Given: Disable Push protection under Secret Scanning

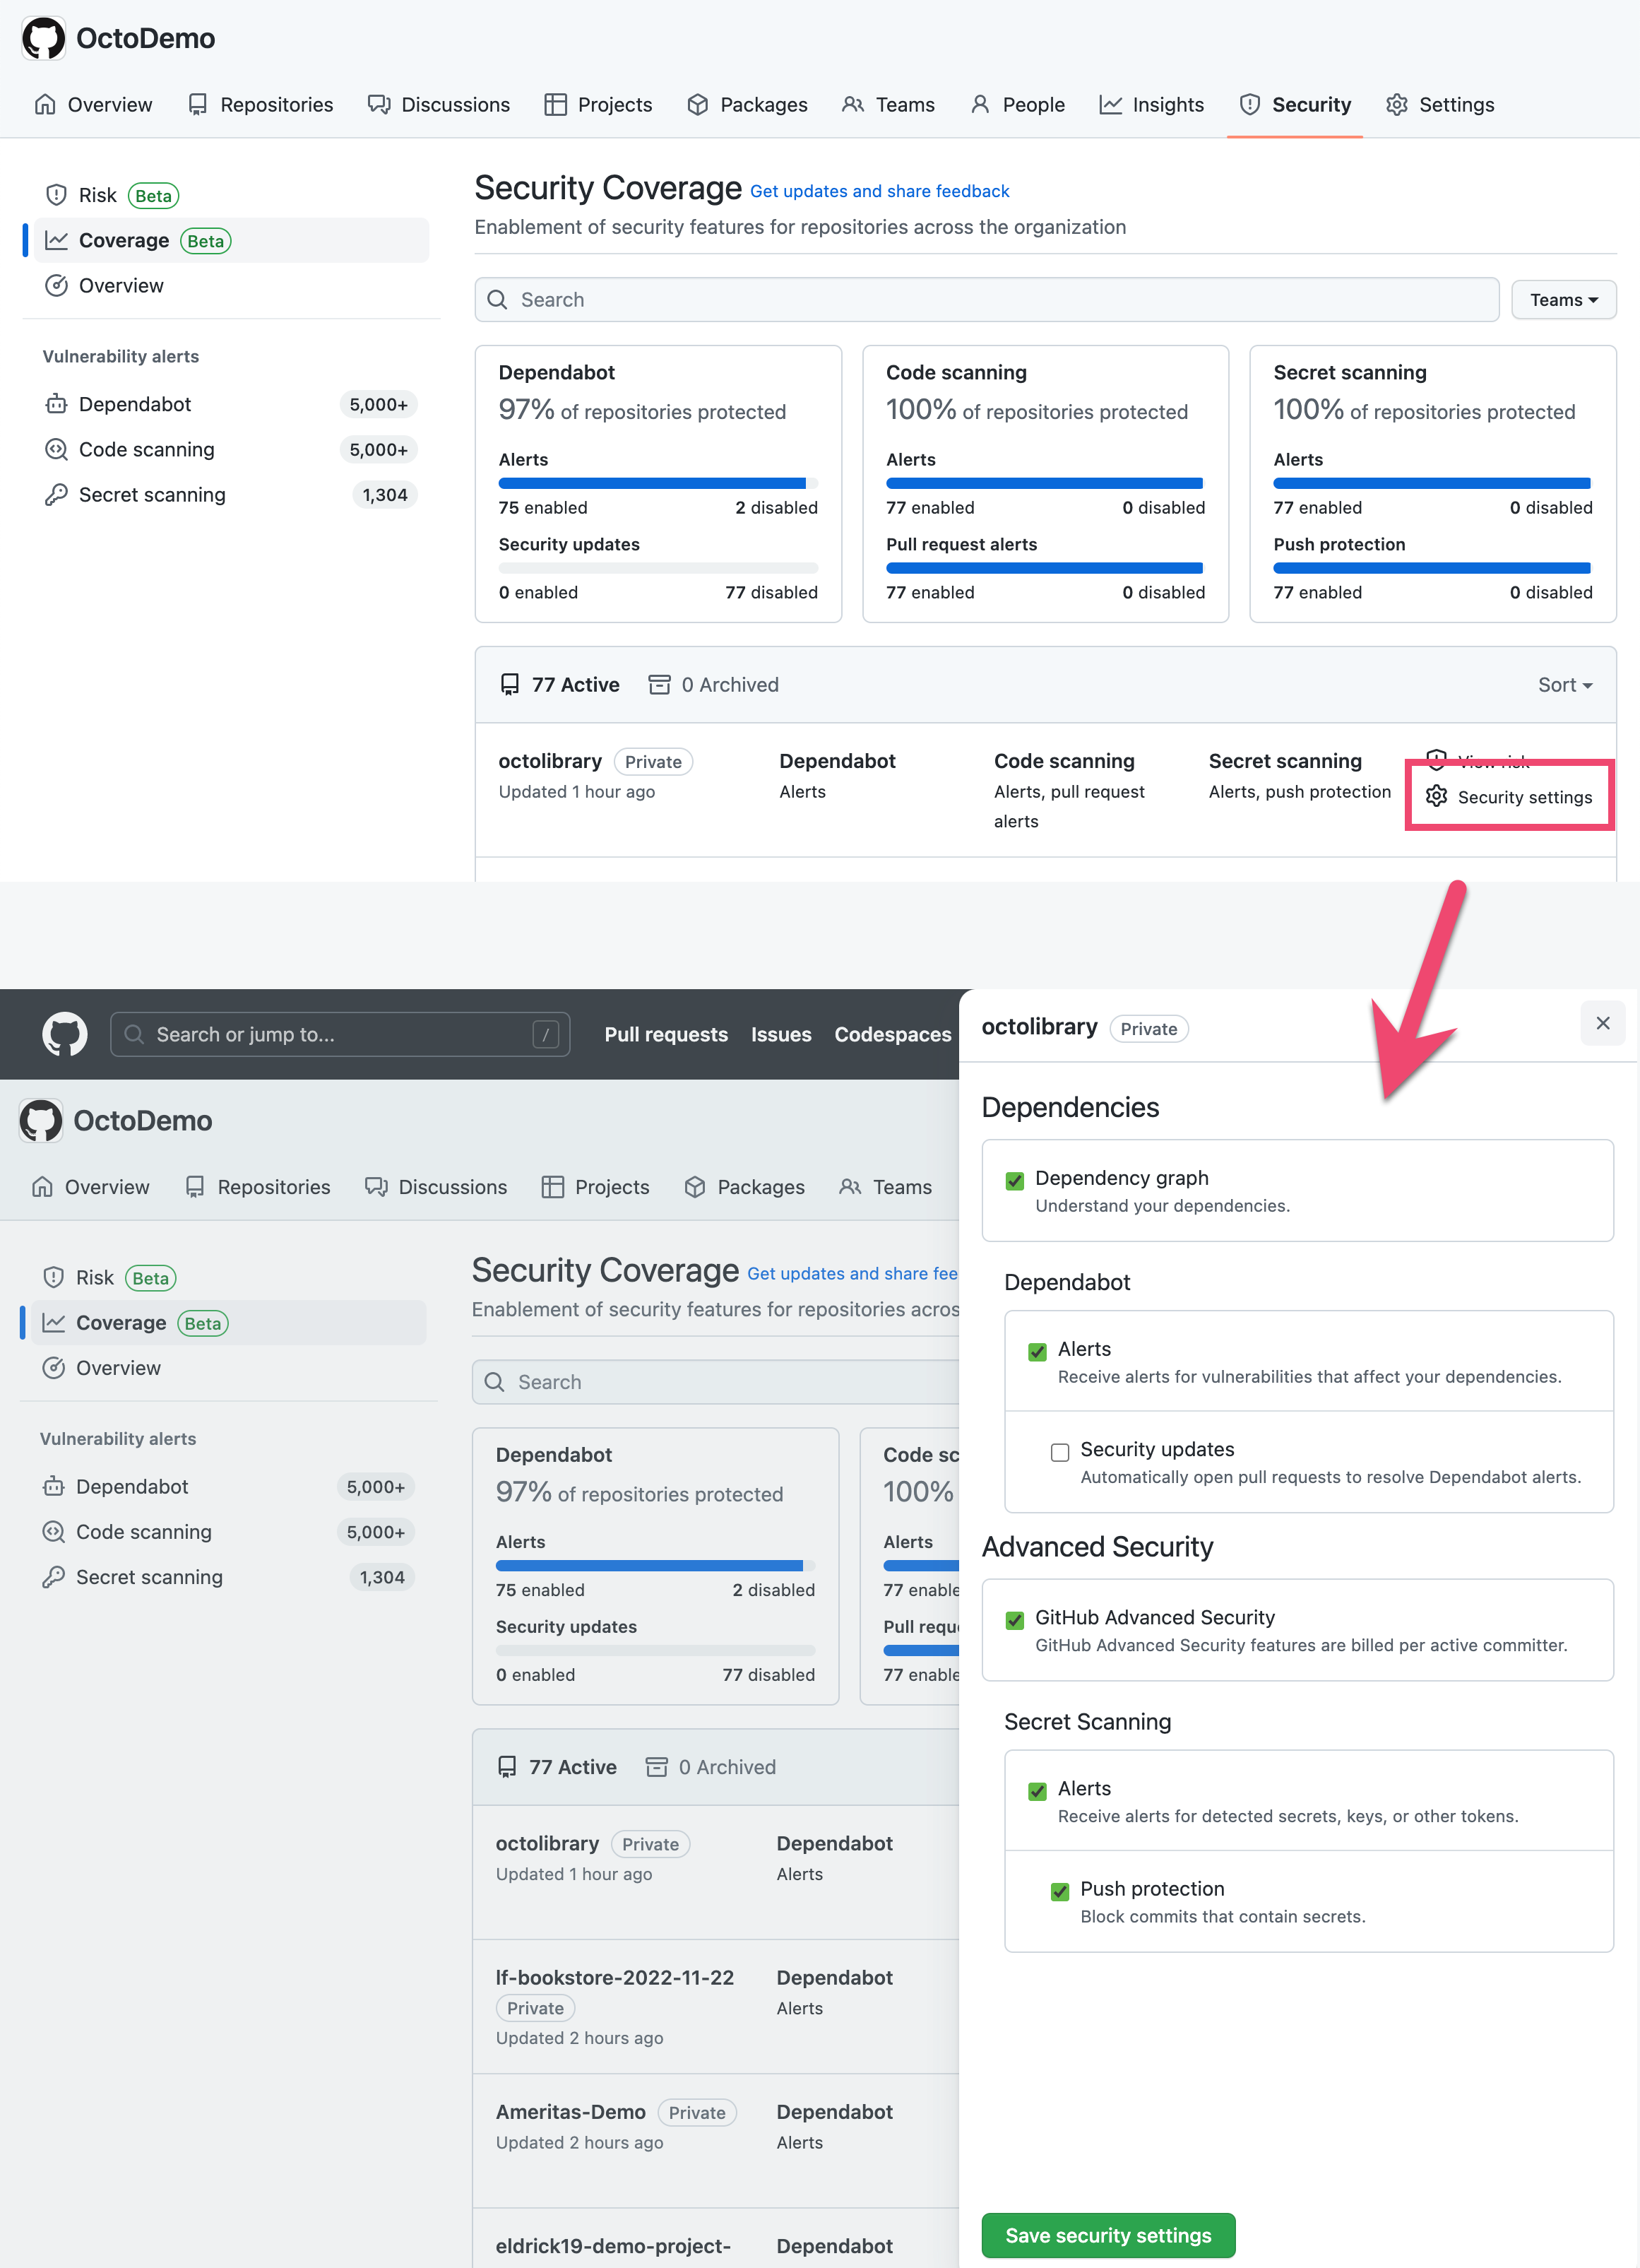Looking at the screenshot, I should point(1059,1891).
